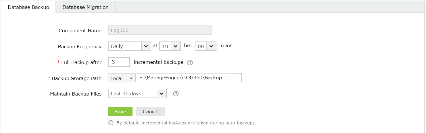
Task: Click the Maintain Backup Files label
Action: pos(76,94)
